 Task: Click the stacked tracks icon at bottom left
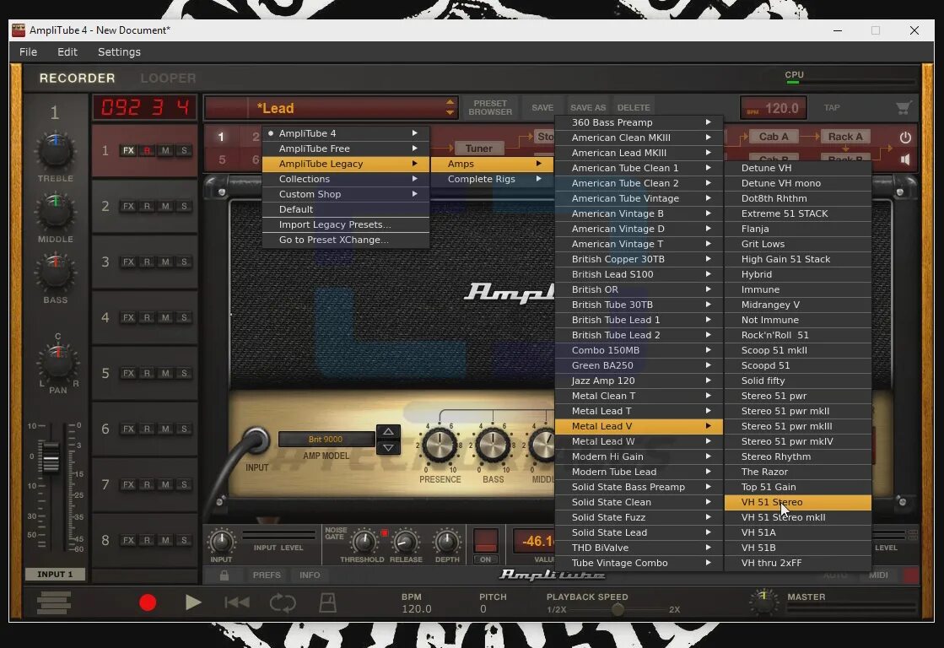pos(54,602)
